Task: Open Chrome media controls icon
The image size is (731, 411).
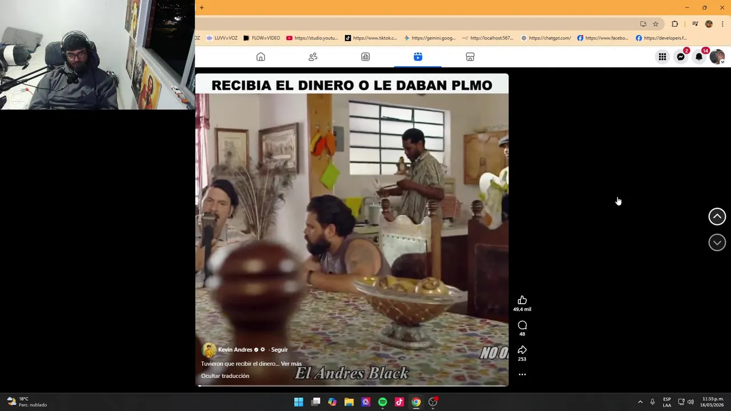Action: [695, 24]
